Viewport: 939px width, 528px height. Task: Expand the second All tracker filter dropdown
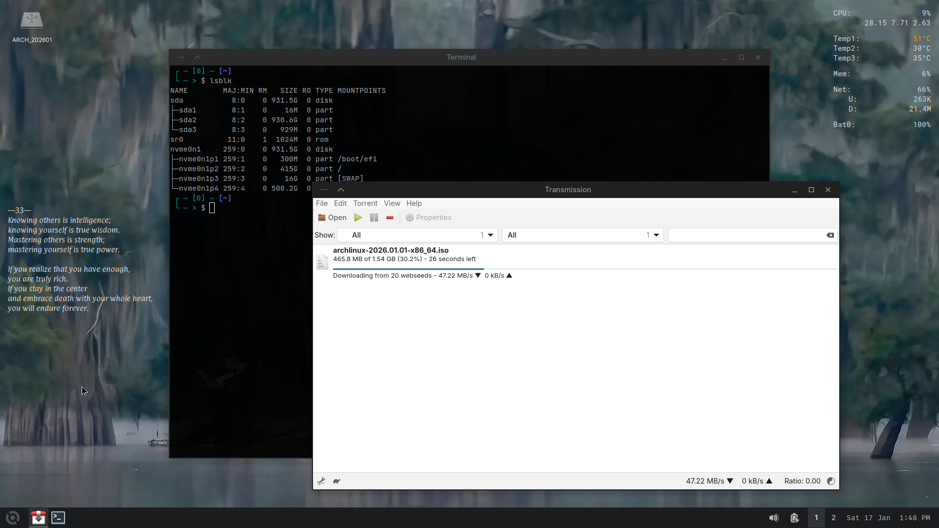click(582, 235)
